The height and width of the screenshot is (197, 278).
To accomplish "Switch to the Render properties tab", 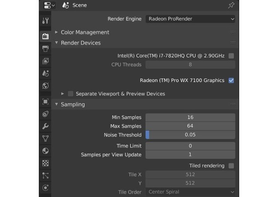I will point(46,36).
